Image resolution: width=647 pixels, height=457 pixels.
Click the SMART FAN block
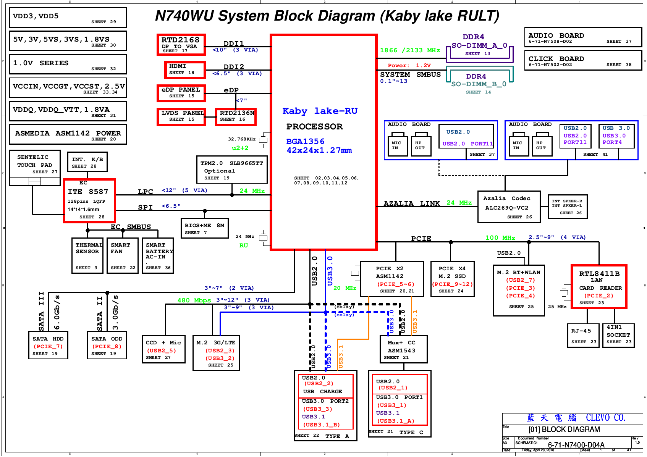click(122, 255)
